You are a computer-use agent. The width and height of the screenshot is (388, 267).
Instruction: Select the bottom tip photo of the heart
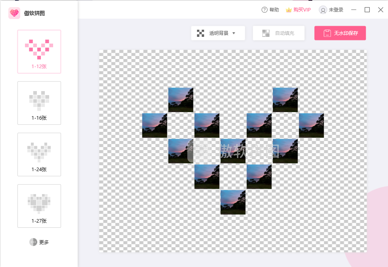click(233, 202)
